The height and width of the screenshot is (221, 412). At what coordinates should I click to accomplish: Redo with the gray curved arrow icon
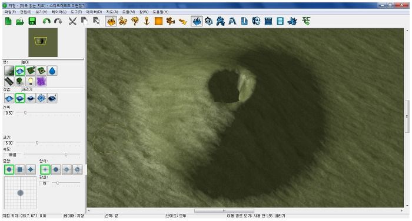coord(58,21)
